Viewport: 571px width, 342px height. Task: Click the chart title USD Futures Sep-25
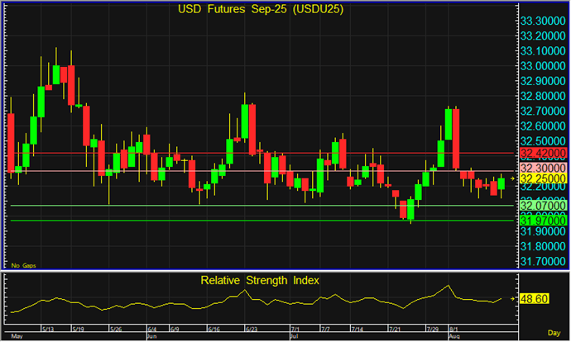[x=259, y=9]
